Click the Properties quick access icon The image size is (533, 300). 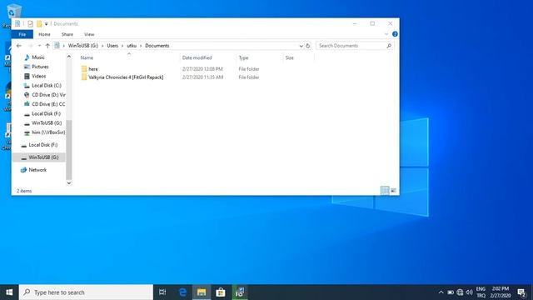[x=30, y=23]
